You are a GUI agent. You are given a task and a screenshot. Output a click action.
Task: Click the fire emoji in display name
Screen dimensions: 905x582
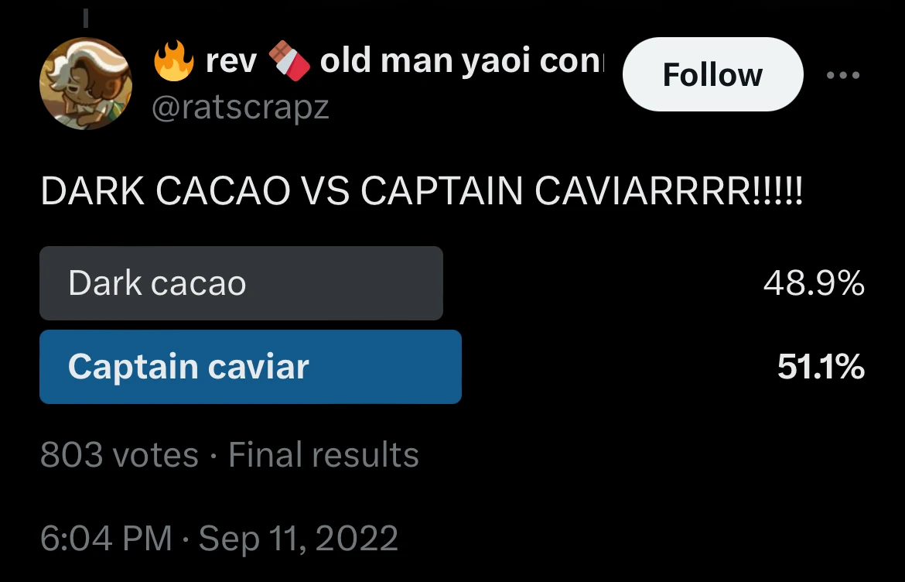(173, 60)
